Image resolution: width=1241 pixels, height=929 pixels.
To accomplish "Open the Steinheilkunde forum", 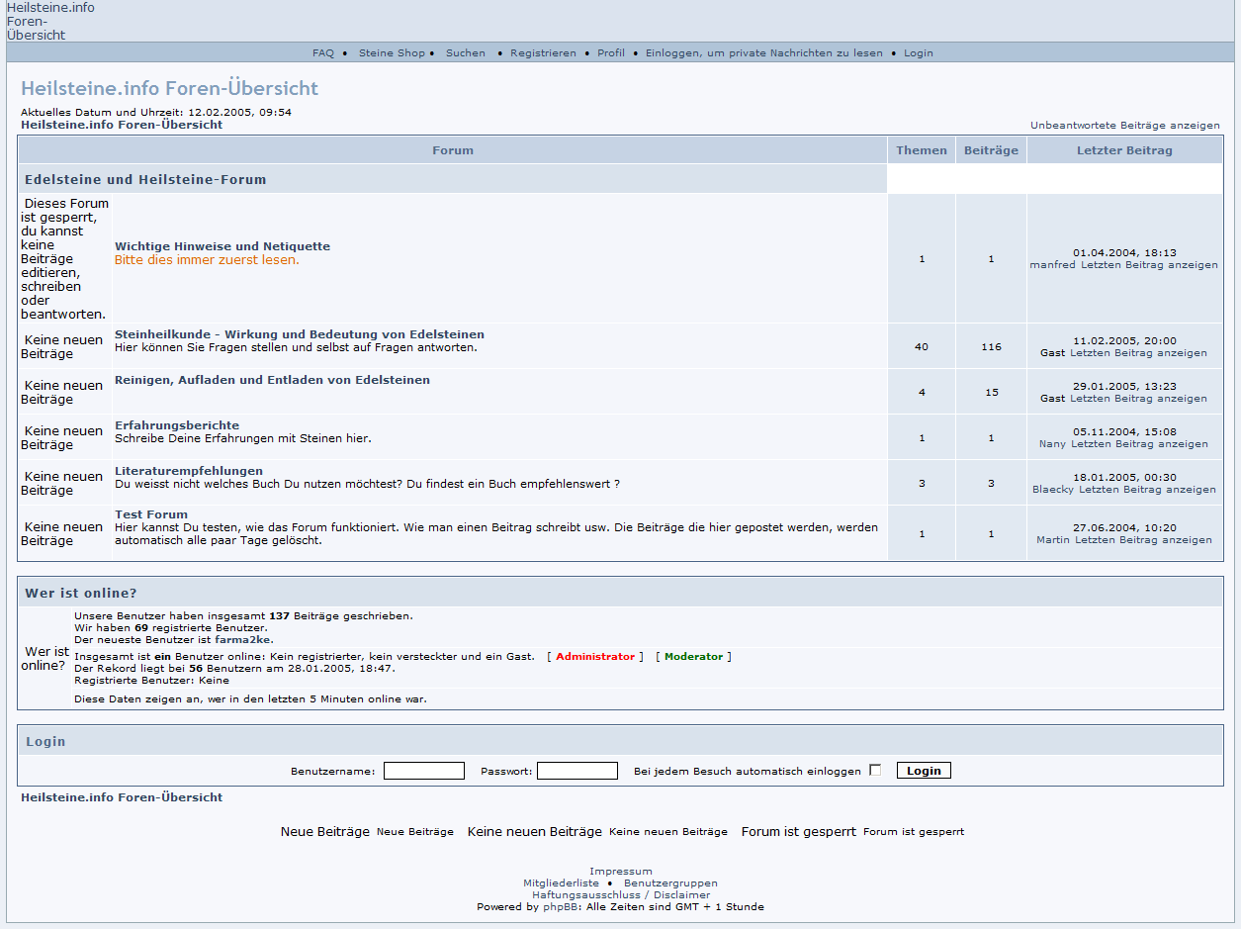I will tap(300, 334).
